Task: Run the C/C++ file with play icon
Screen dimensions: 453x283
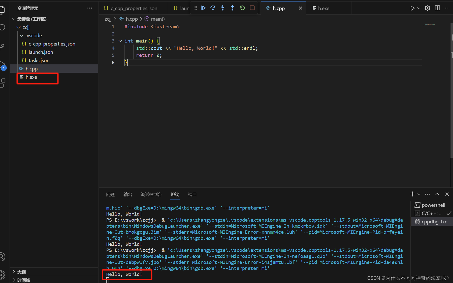Action: coord(412,8)
